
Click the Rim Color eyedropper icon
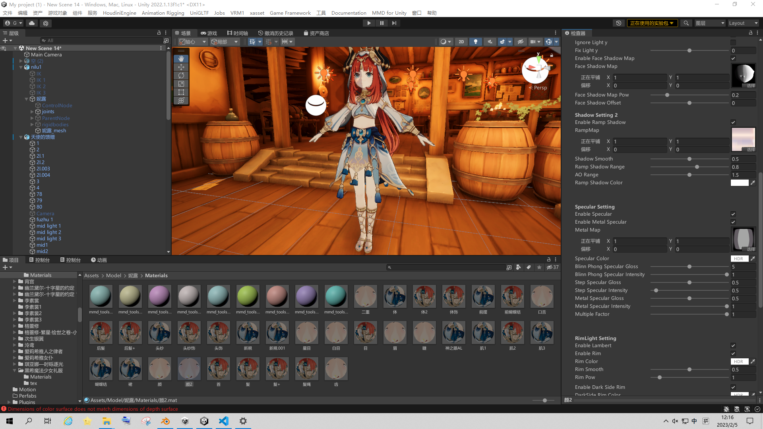coord(753,361)
